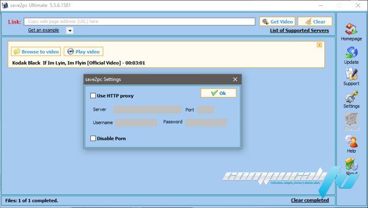This screenshot has height=208, width=368.
Task: Click the Update globe icon
Action: pos(351,52)
